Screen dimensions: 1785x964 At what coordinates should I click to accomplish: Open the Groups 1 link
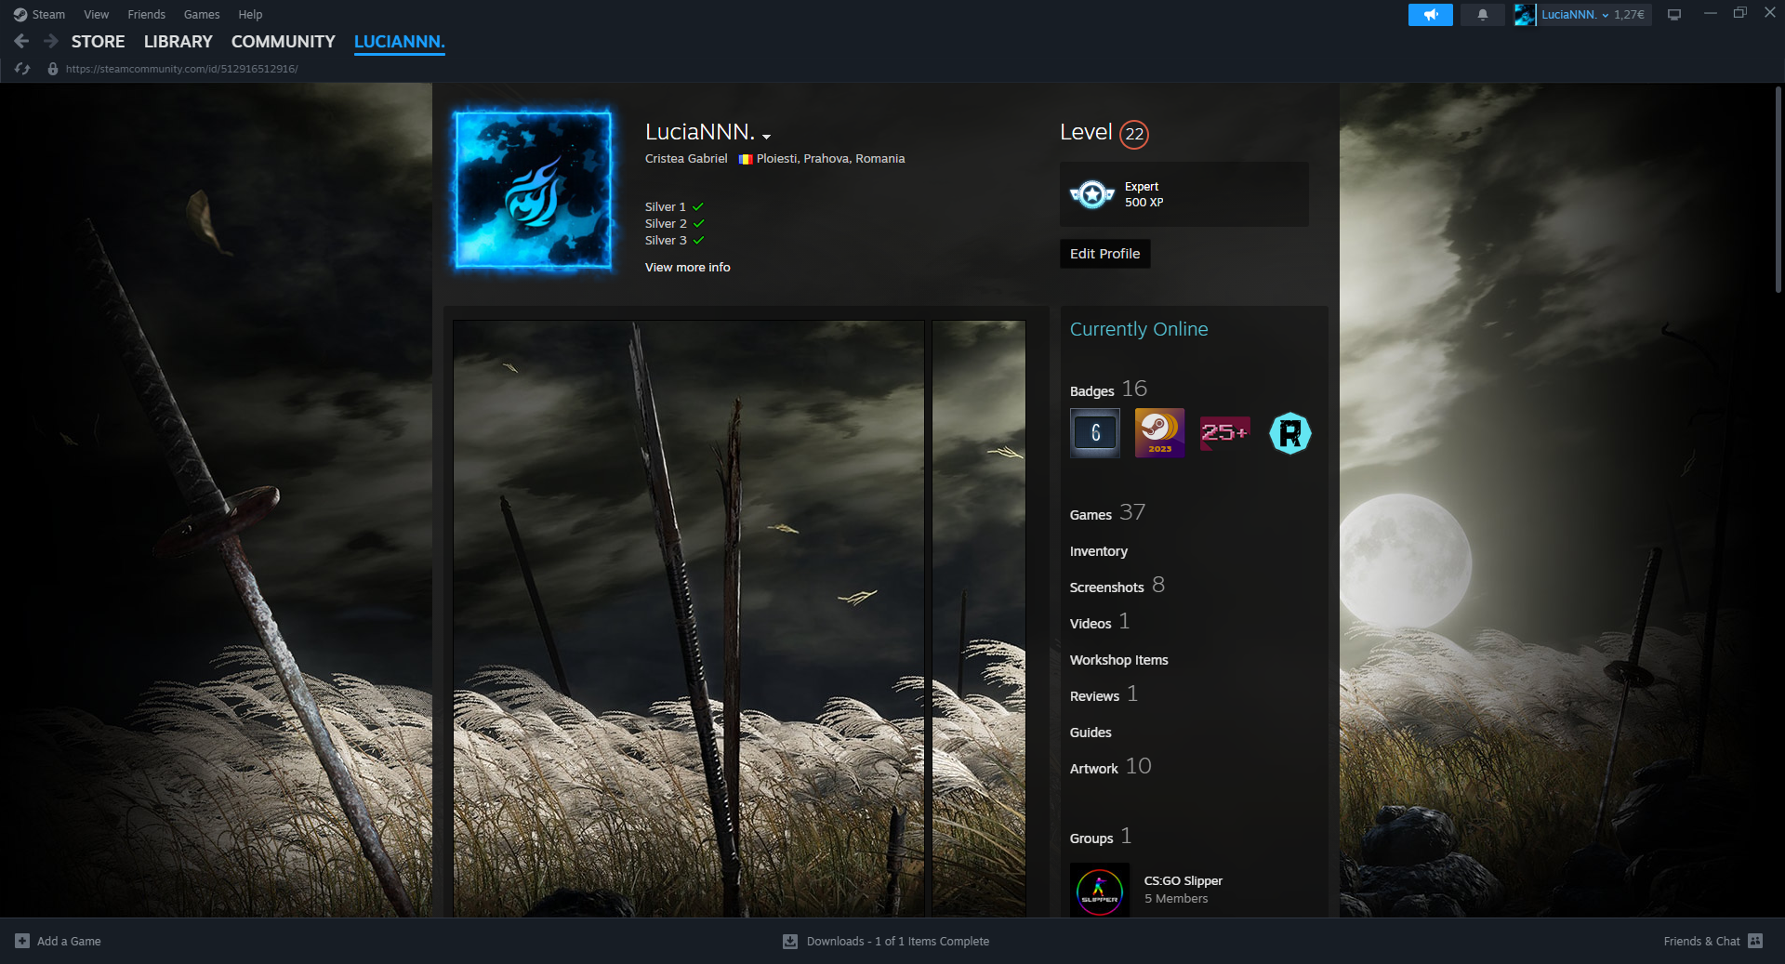pyautogui.click(x=1101, y=837)
